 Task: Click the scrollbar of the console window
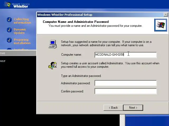[x=122, y=120]
